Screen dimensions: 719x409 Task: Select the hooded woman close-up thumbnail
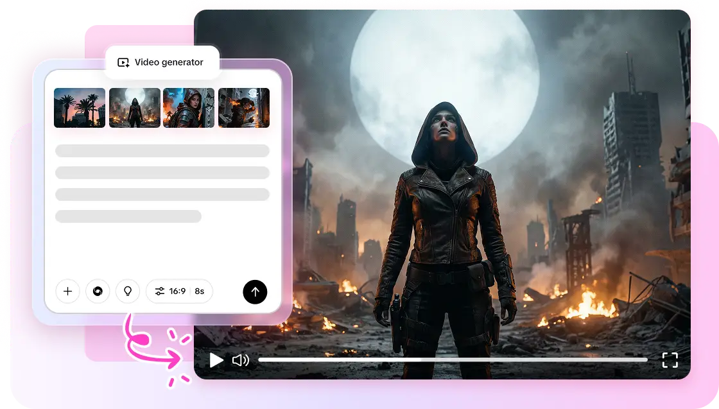pos(189,108)
